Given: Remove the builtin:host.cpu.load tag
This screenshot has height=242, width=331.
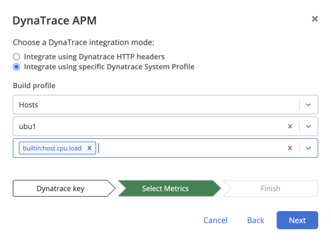Looking at the screenshot, I should 89,148.
